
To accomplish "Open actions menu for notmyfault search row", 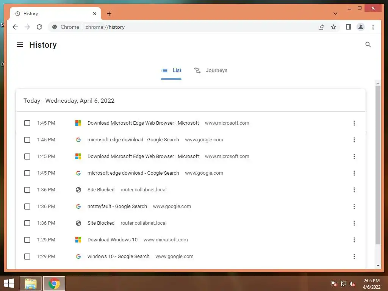I will (354, 207).
